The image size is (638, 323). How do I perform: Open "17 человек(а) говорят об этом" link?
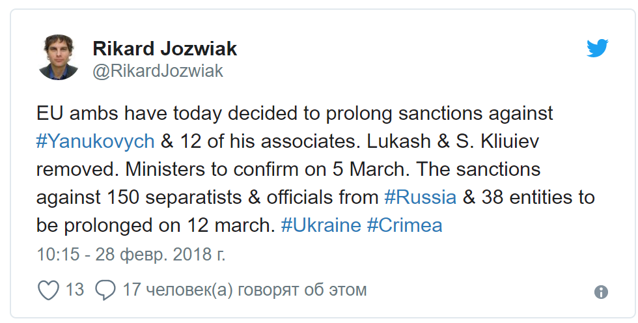[244, 290]
